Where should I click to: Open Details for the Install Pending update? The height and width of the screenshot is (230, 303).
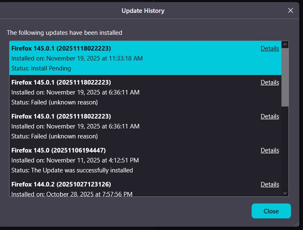pos(270,48)
